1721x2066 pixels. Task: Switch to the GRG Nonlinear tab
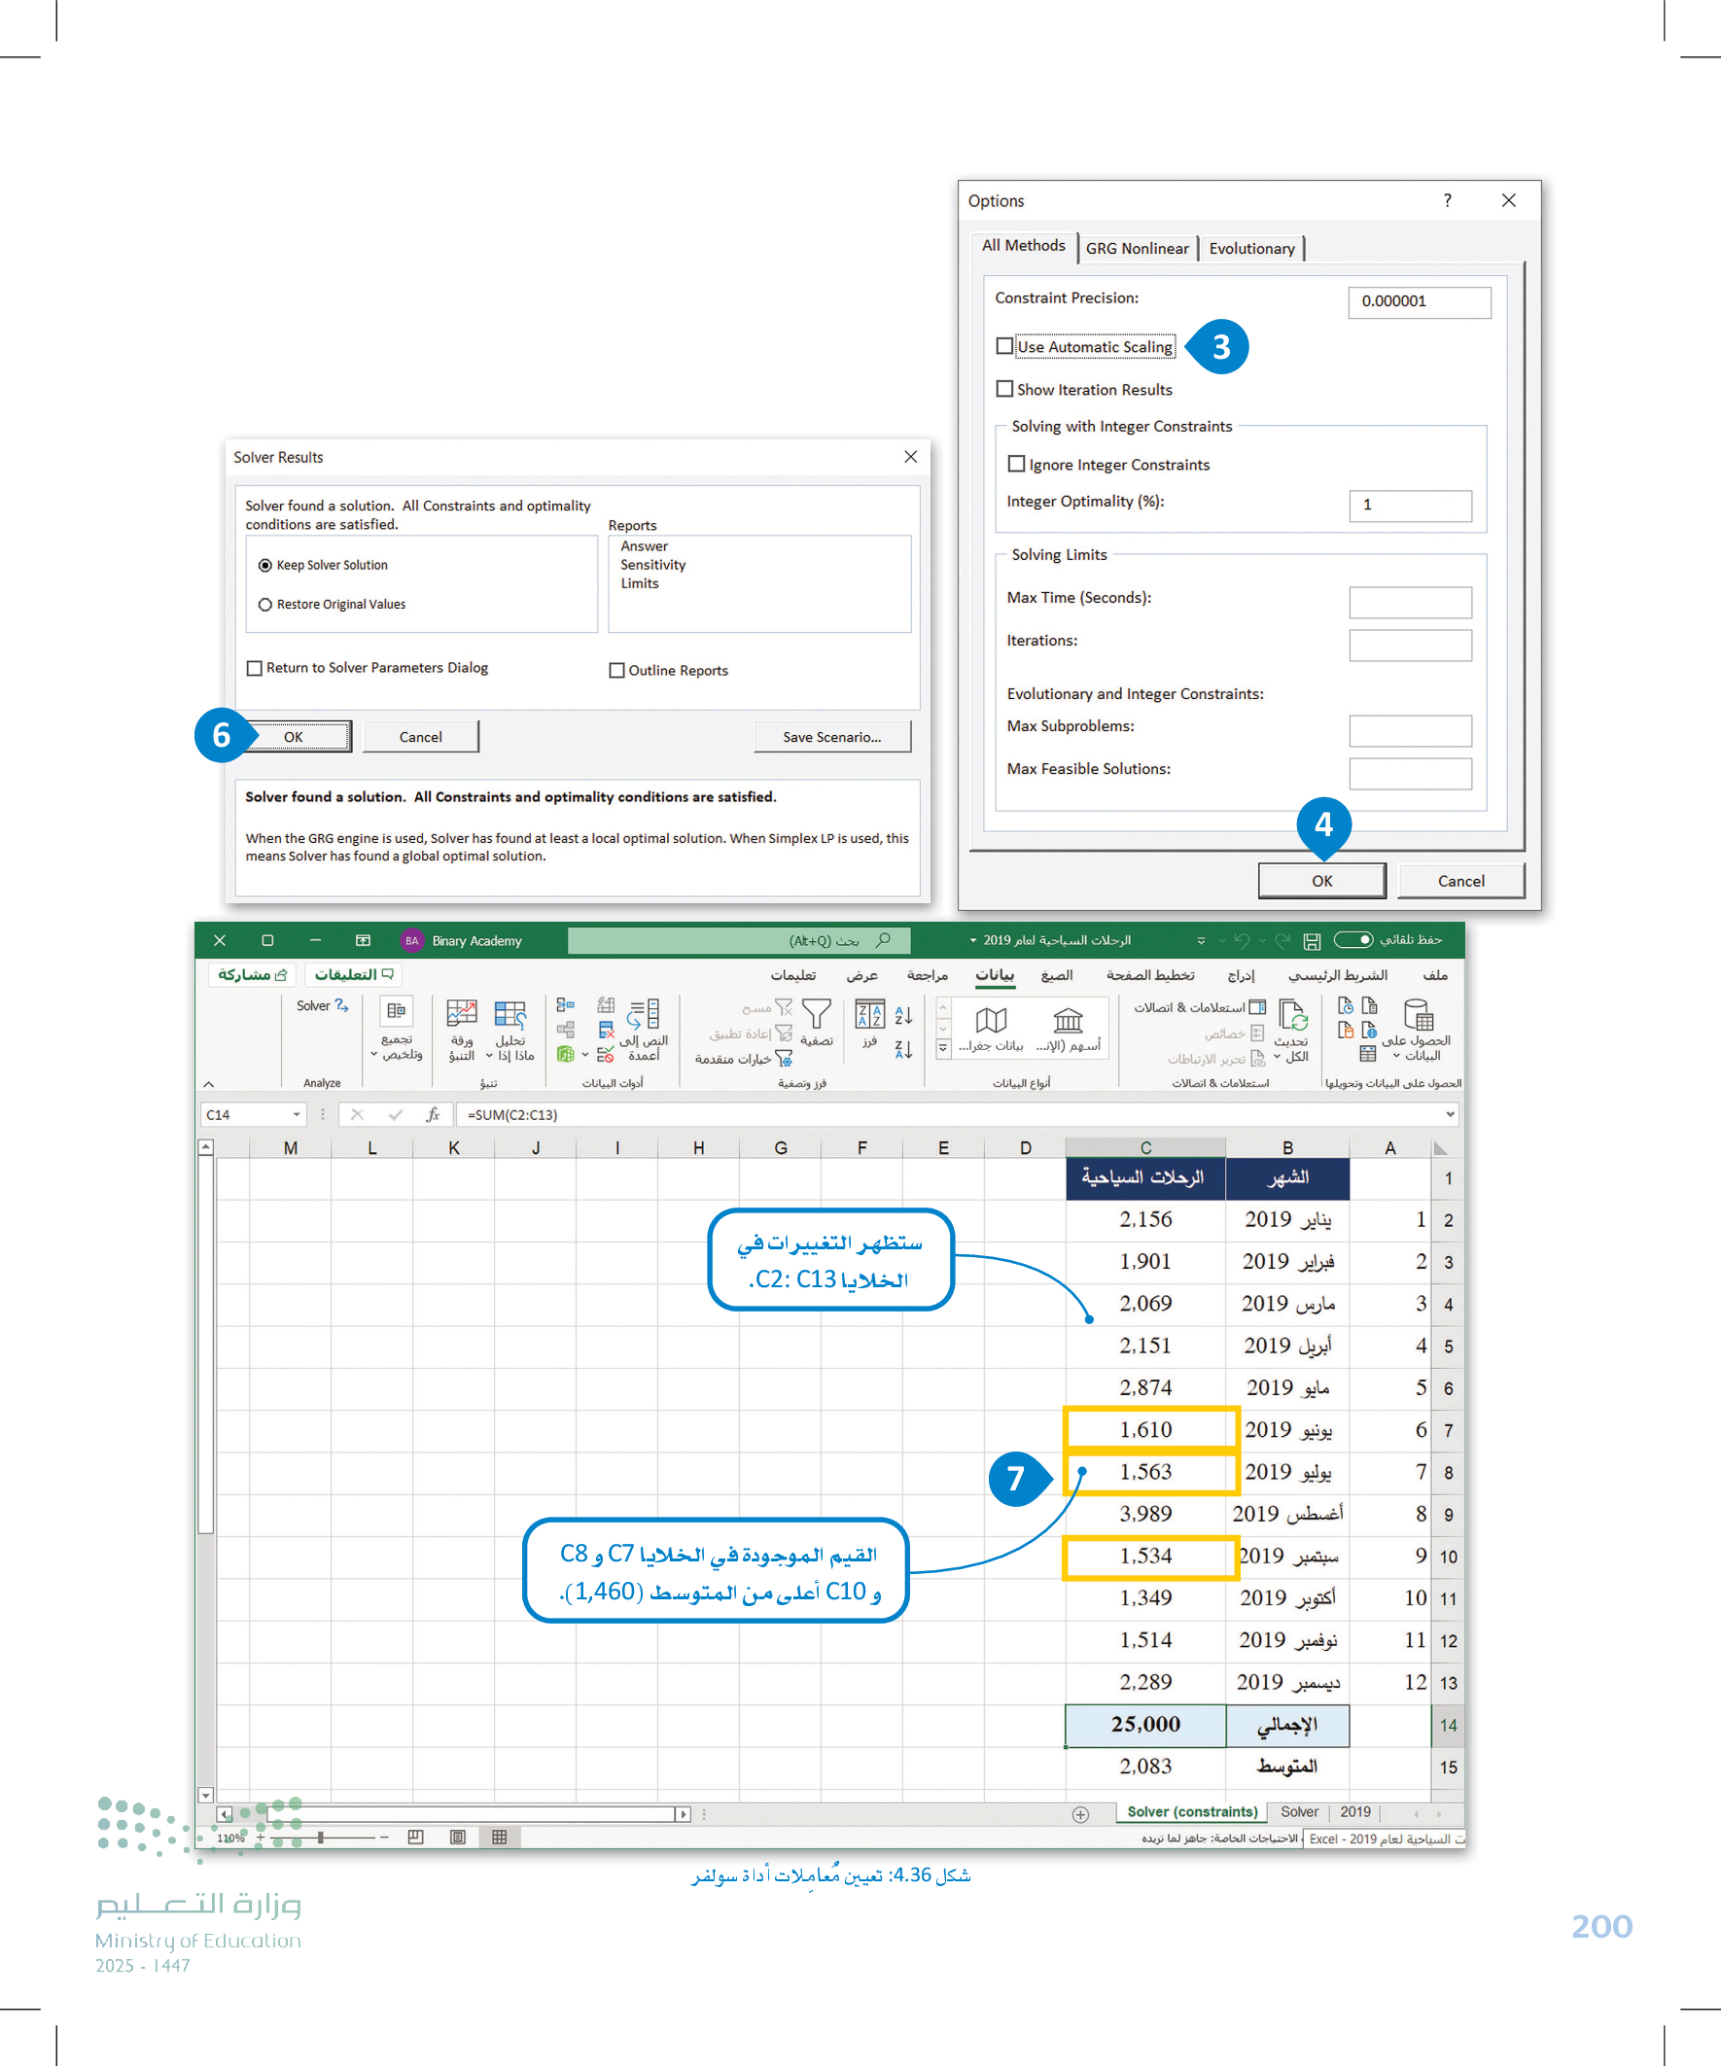click(x=1137, y=249)
